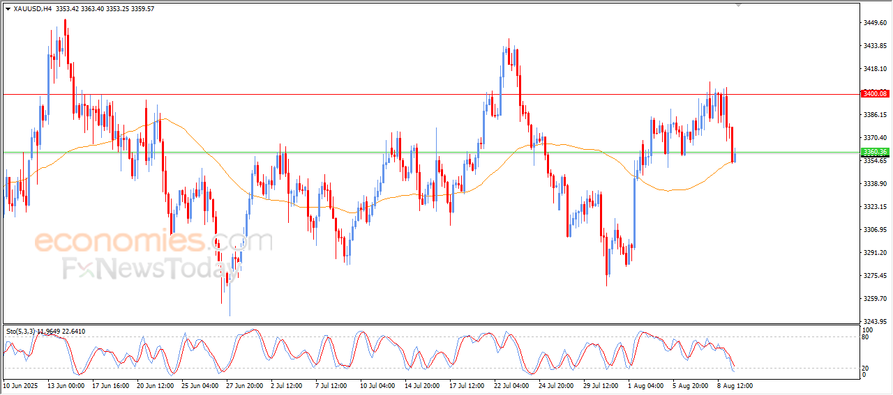Click the 13 Jun 00:00 time label
The image size is (893, 395).
(x=66, y=385)
